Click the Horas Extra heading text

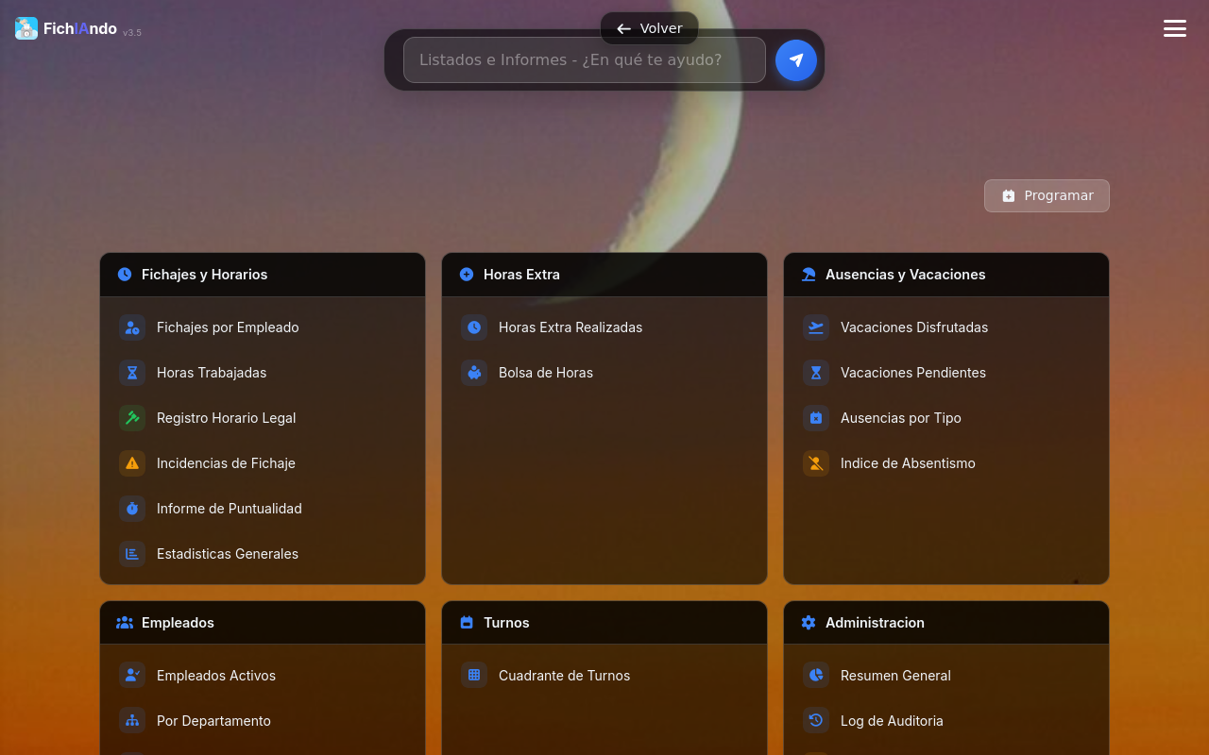pos(521,275)
